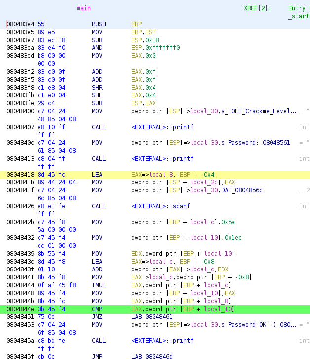Screen dimensions: 310x359
Task: Select the green-highlighted CMP mnemonic
Action: pyautogui.click(x=97, y=309)
